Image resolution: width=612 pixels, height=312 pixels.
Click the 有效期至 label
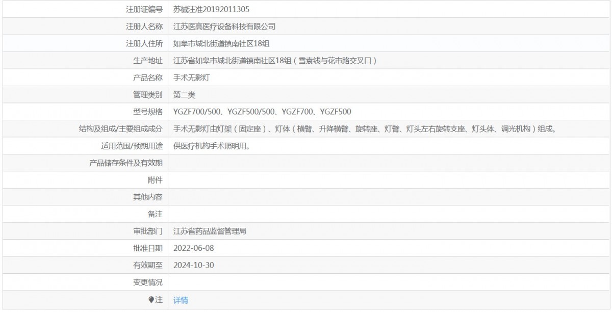pyautogui.click(x=148, y=265)
